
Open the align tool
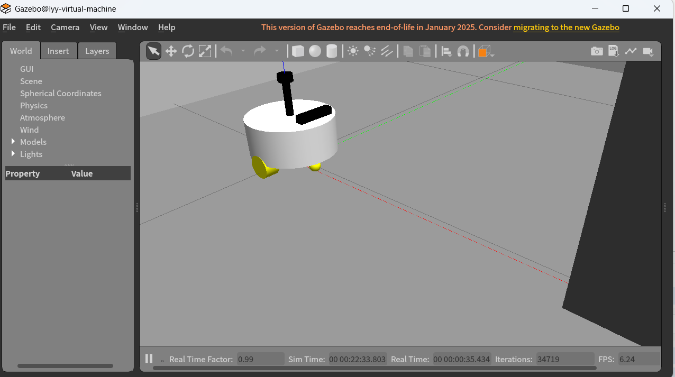(446, 51)
